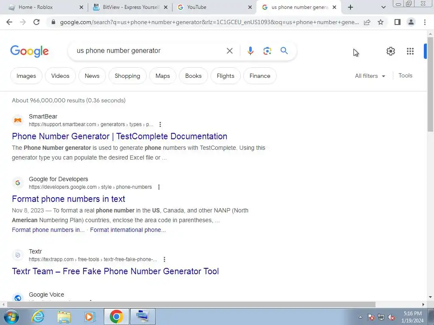Screen dimensions: 434x325
Task: Open the search Tools button
Action: point(405,75)
